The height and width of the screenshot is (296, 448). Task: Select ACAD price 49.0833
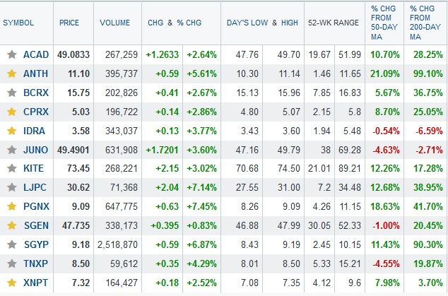tap(73, 54)
